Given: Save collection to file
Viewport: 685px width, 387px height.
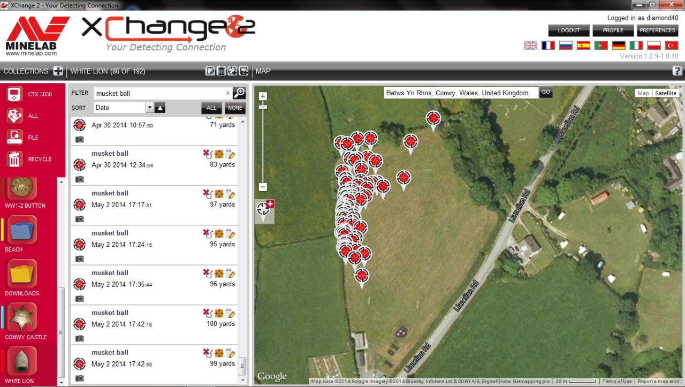Looking at the screenshot, I should (x=243, y=71).
